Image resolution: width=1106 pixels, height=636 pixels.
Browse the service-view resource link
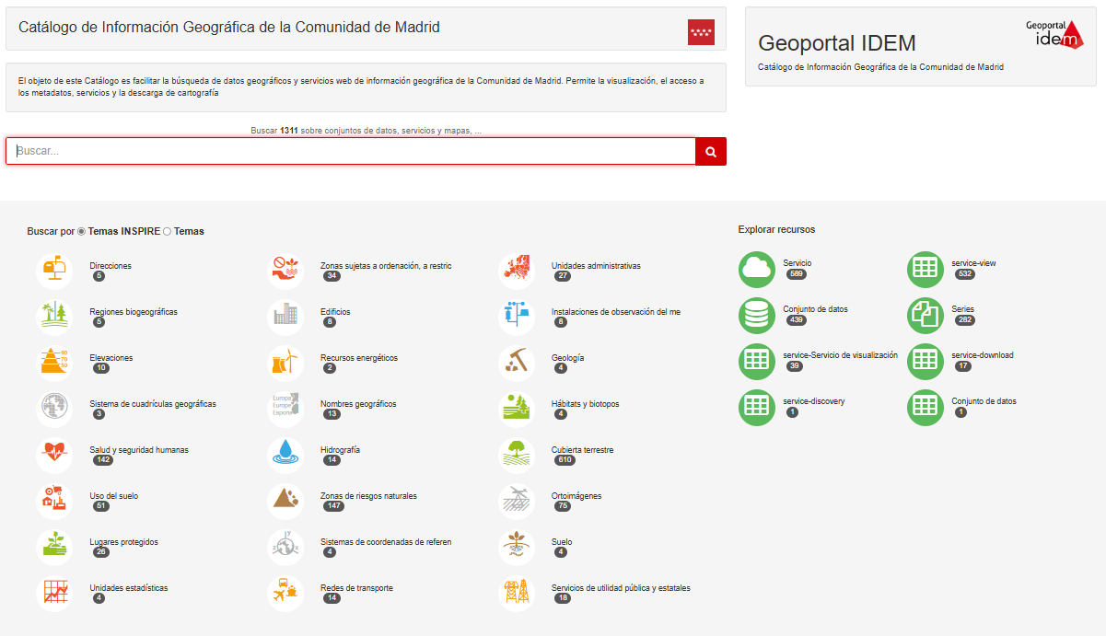tap(973, 263)
